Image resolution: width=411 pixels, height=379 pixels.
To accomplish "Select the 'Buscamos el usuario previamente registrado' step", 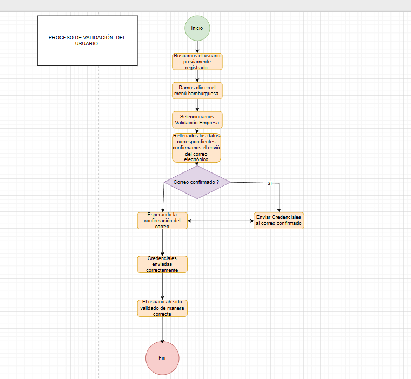I will click(197, 62).
